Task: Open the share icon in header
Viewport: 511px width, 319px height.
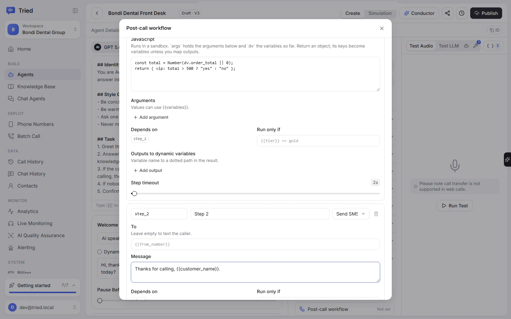Action: click(447, 13)
